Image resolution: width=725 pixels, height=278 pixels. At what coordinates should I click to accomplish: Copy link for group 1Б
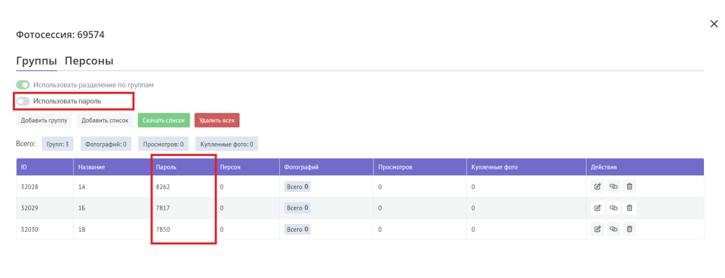coord(613,208)
